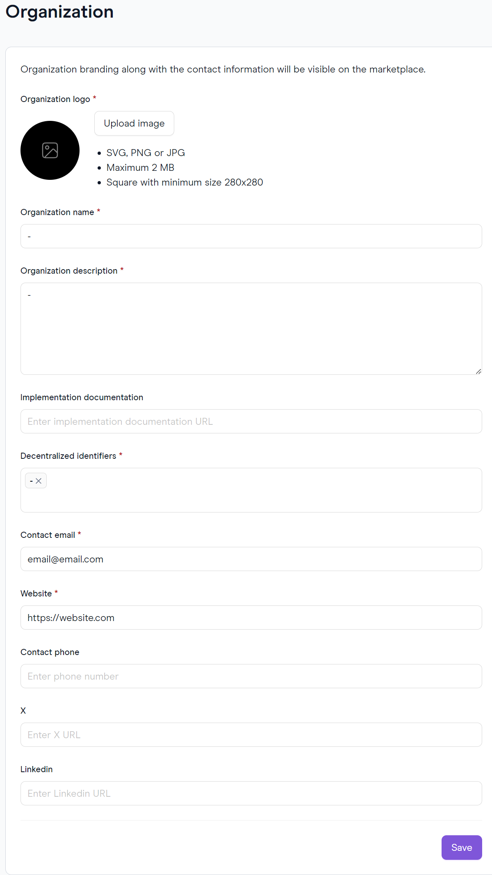Viewport: 492px width, 875px height.
Task: Click the Website URL field
Action: click(x=251, y=617)
